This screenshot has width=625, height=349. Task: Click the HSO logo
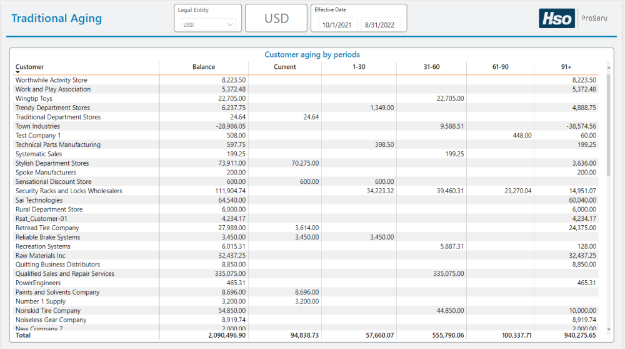pos(556,19)
